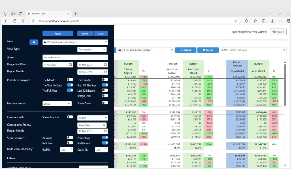Viewport: 291px width, 169px height.
Task: Toggle Indicator switch
Action: pyautogui.click(x=70, y=143)
